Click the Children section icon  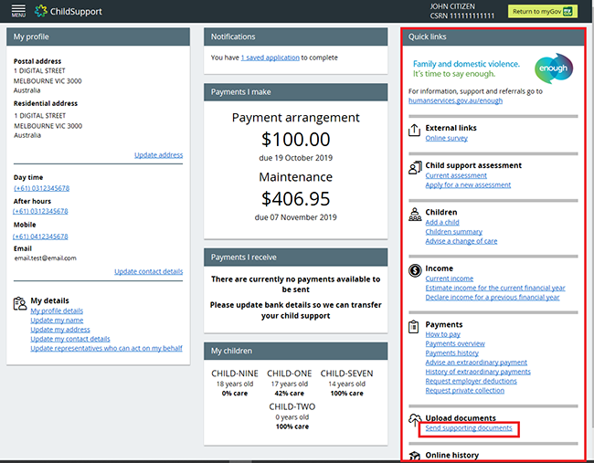point(414,214)
